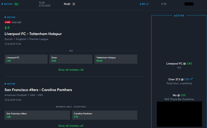Click the NFL breadcrumb
207x128 pixels.
tap(41, 95)
